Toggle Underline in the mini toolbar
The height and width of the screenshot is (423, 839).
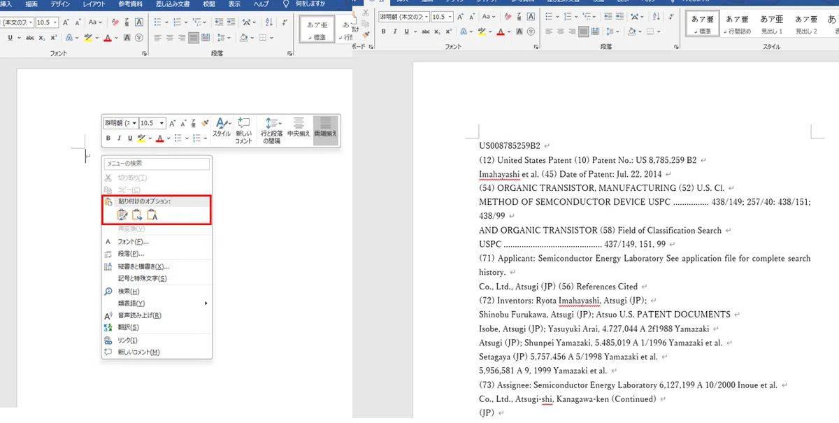pos(130,138)
